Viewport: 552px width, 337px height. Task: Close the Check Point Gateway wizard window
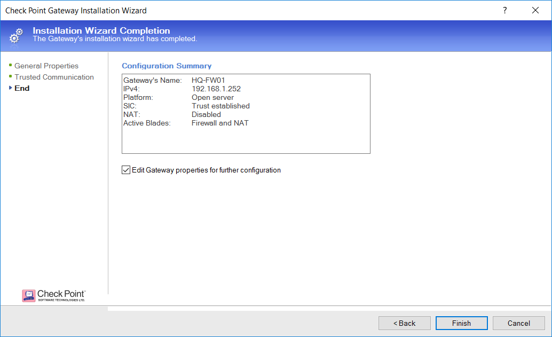(x=535, y=10)
